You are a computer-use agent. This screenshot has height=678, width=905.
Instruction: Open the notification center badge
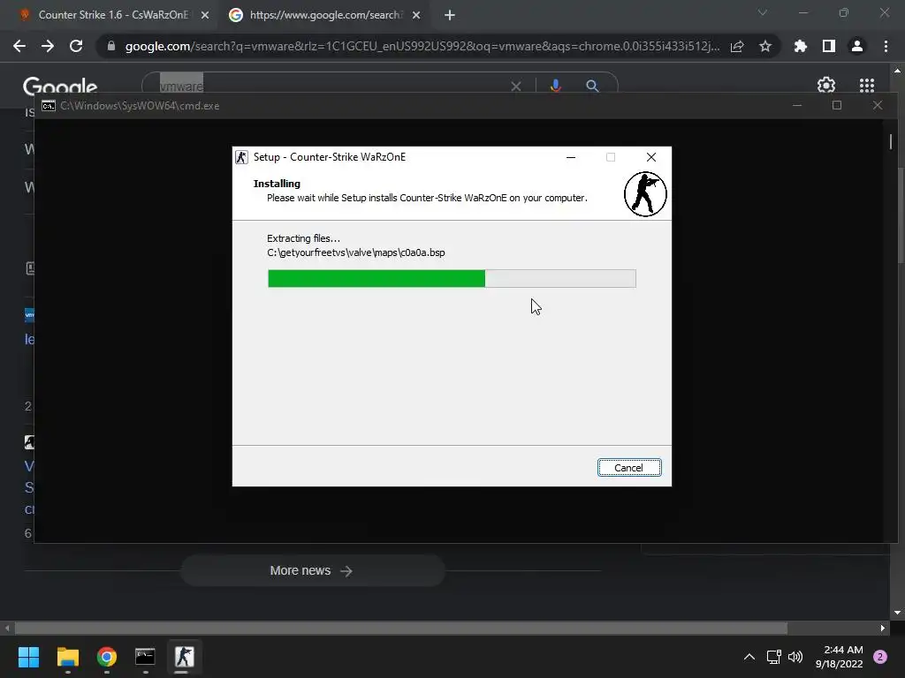pyautogui.click(x=880, y=657)
